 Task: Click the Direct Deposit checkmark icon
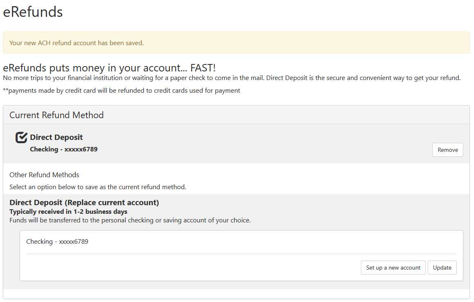click(x=21, y=137)
